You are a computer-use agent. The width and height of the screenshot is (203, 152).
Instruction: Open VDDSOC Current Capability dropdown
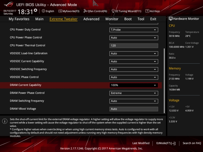click(x=134, y=62)
